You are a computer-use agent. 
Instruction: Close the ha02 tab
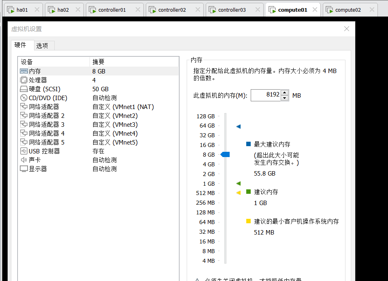(x=78, y=10)
